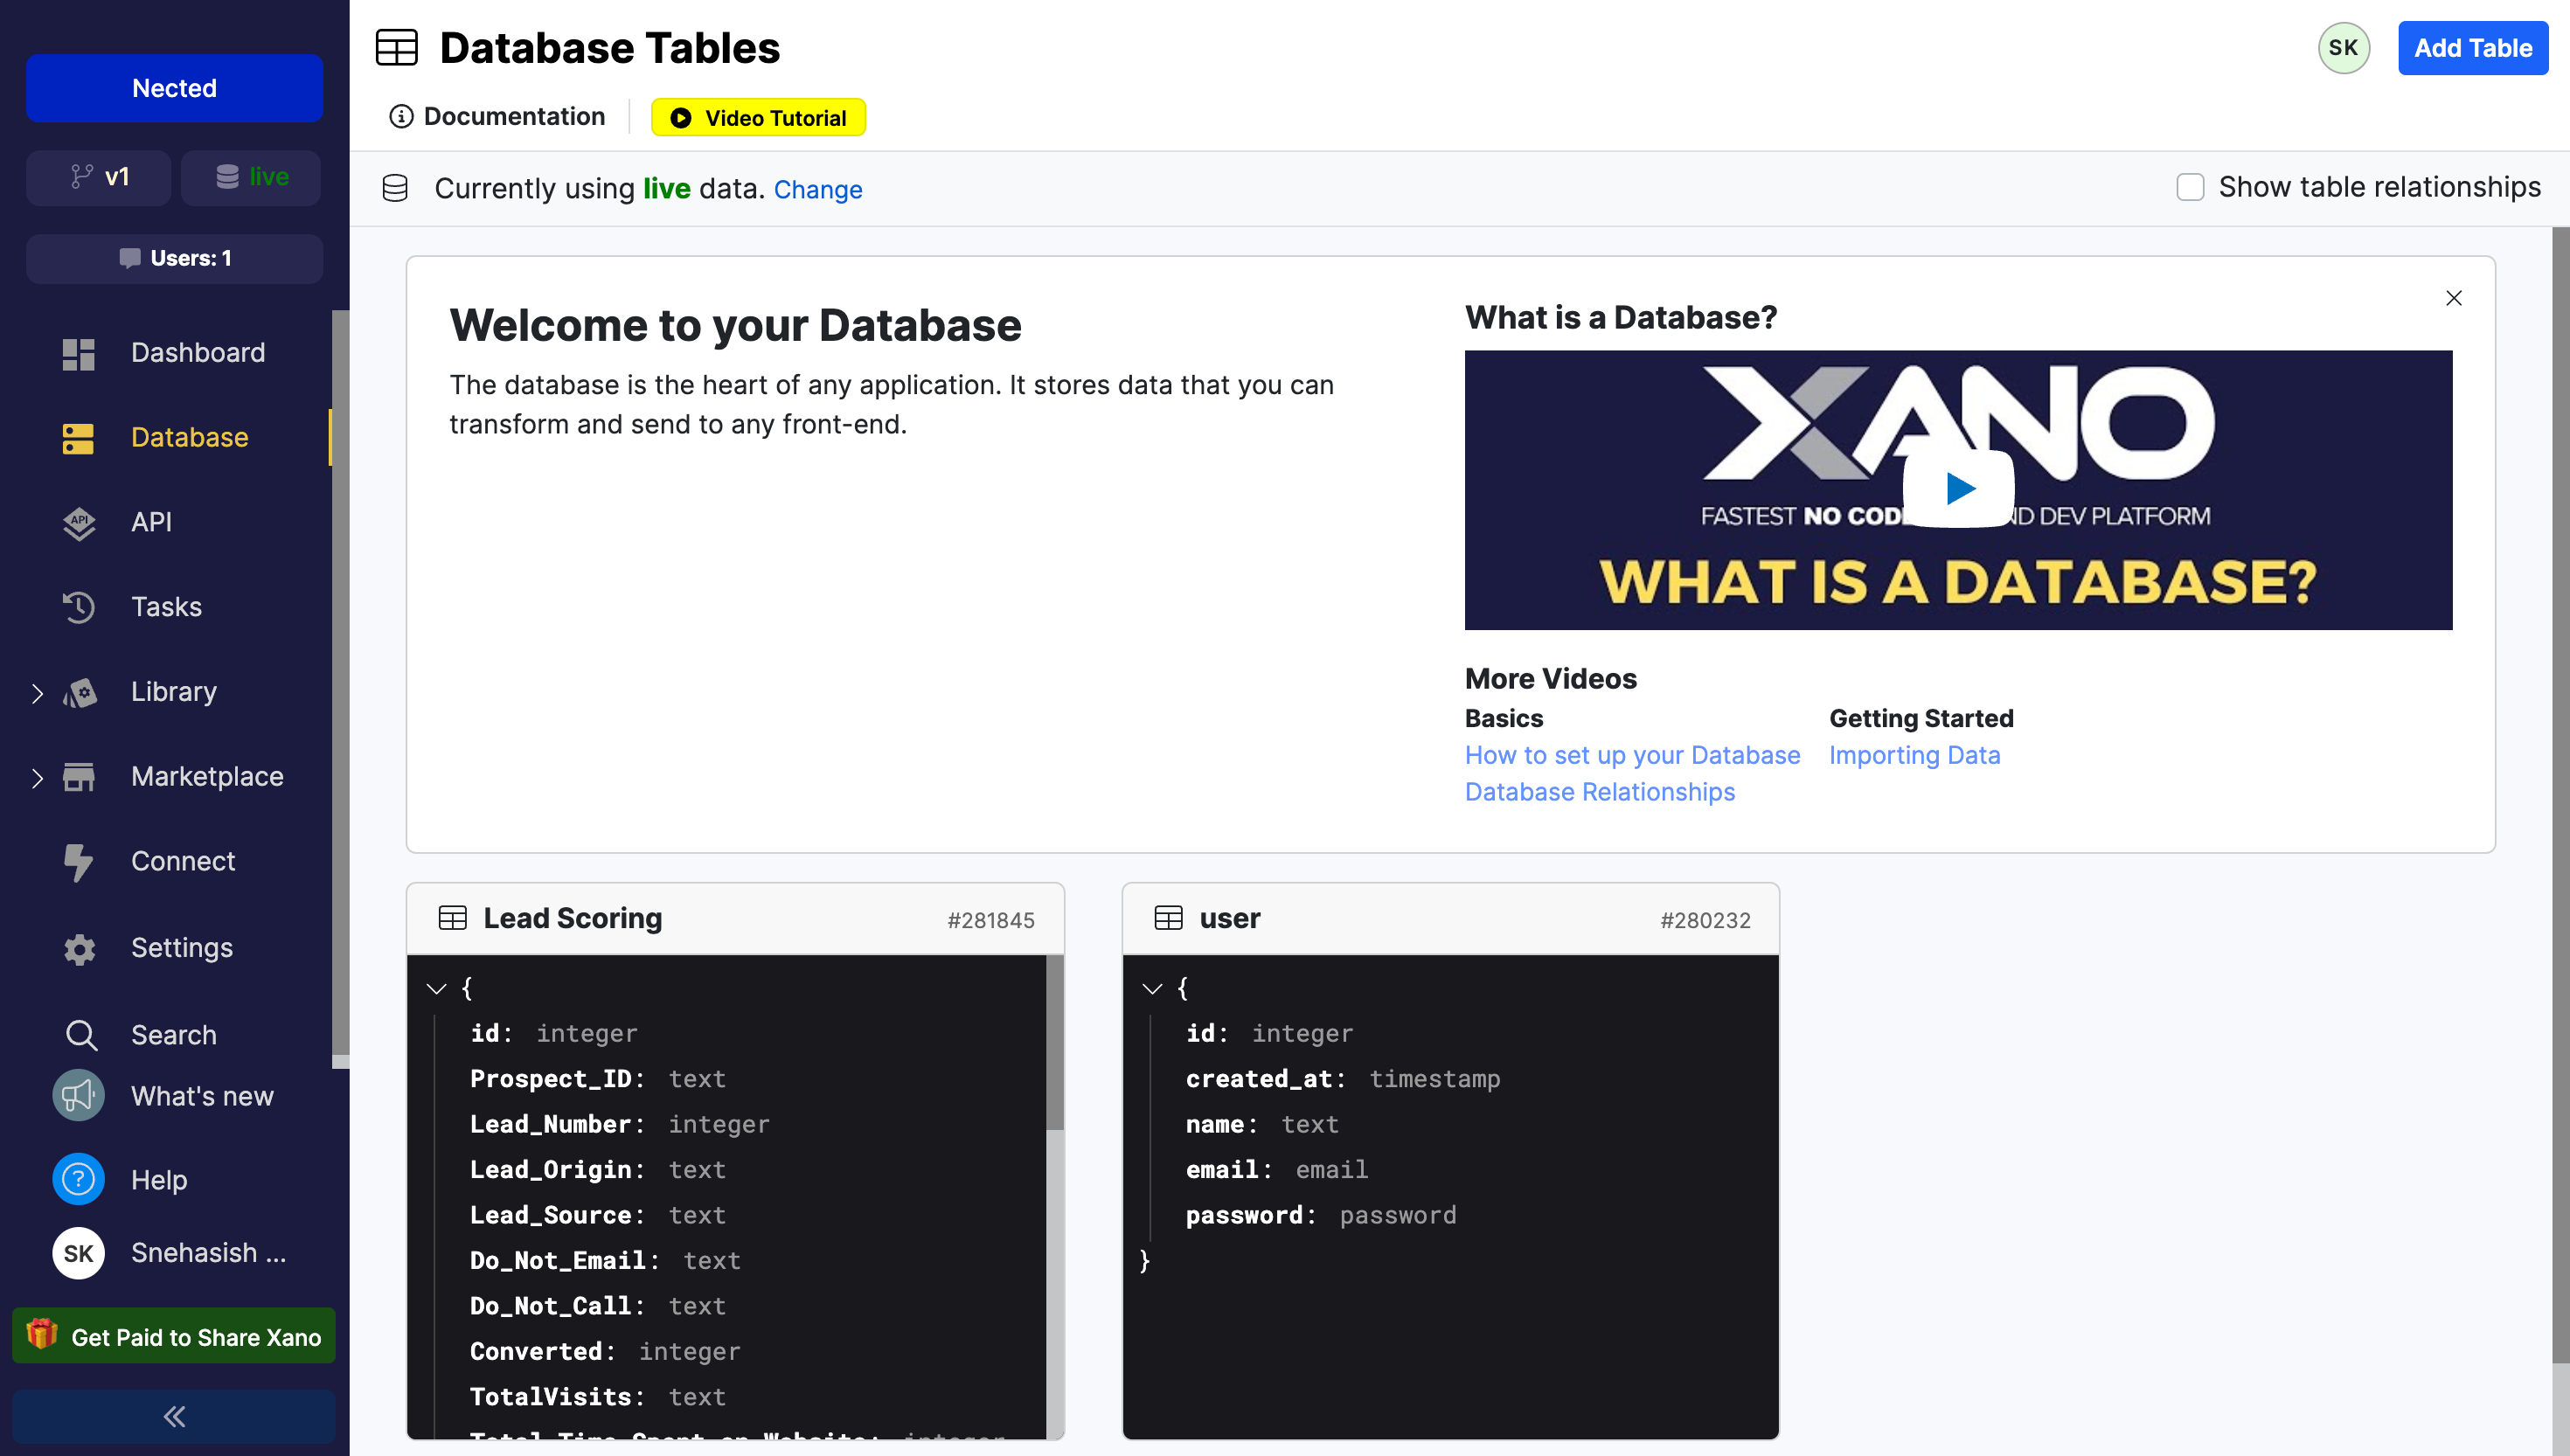This screenshot has height=1456, width=2570.
Task: Click the Add Table button
Action: coord(2472,47)
